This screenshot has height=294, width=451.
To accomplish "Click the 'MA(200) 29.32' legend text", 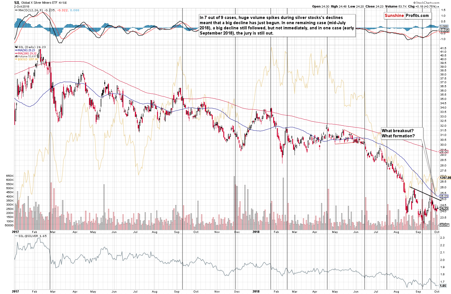I will tap(27, 53).
